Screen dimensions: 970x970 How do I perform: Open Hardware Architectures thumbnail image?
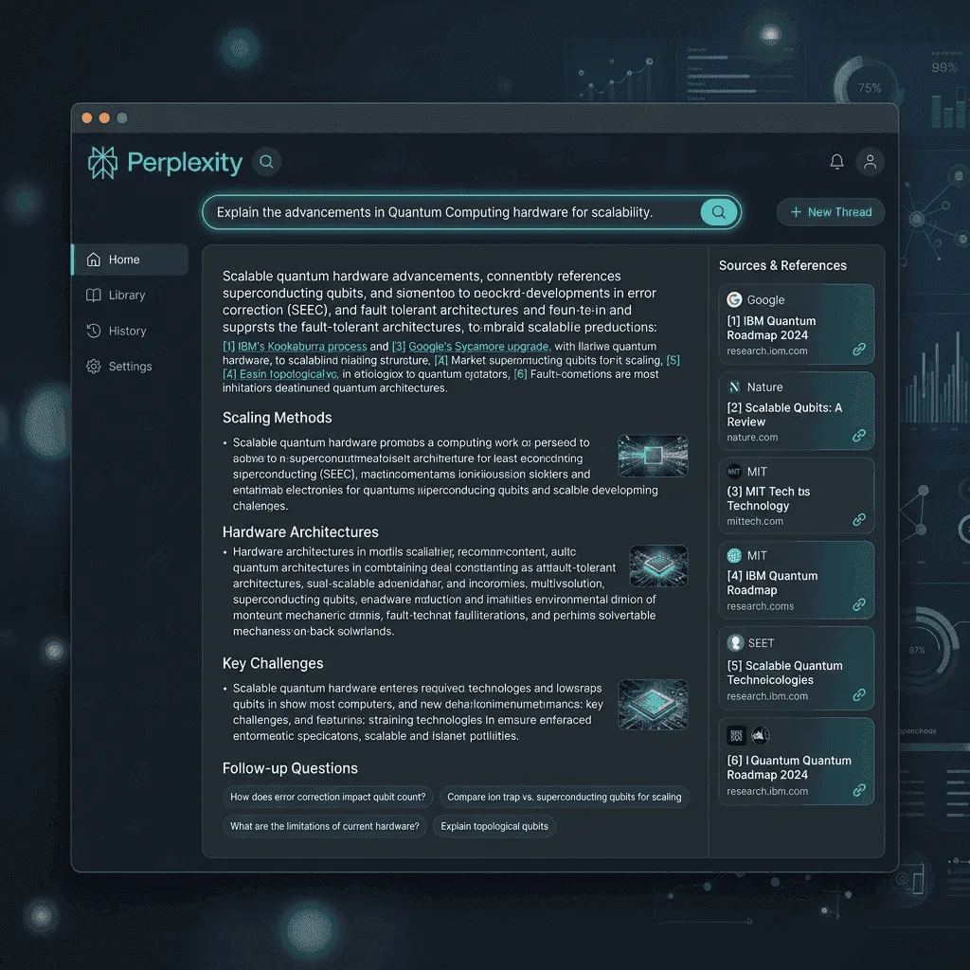click(x=658, y=566)
